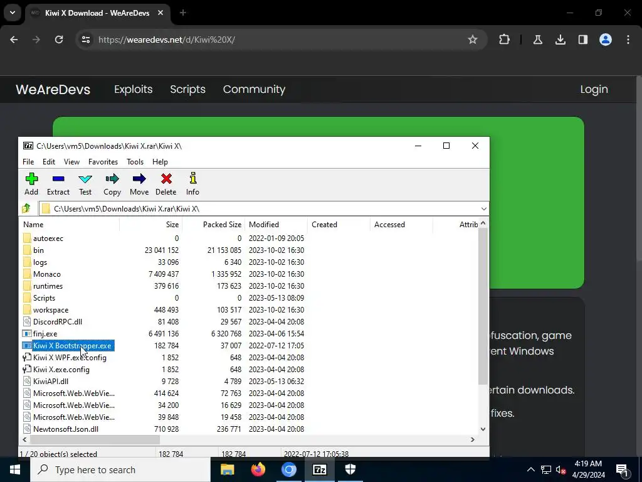Select the finj.exe file
The image size is (642, 482).
point(45,334)
